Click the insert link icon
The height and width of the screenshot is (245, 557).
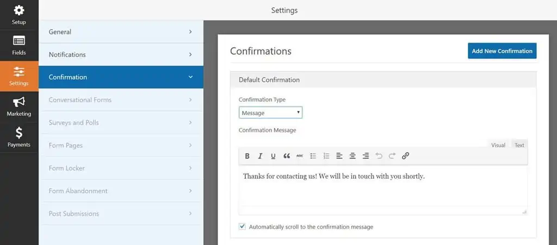tap(405, 156)
